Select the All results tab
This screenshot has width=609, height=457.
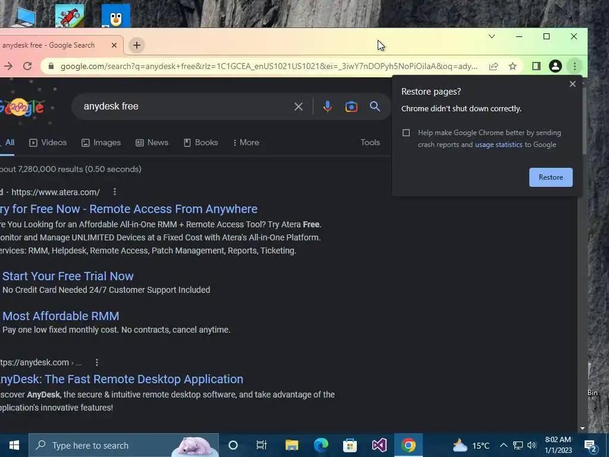pos(10,143)
